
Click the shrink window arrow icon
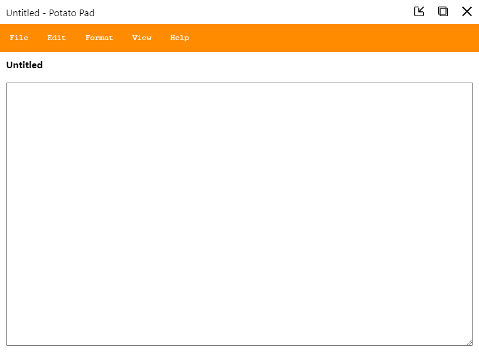[419, 11]
